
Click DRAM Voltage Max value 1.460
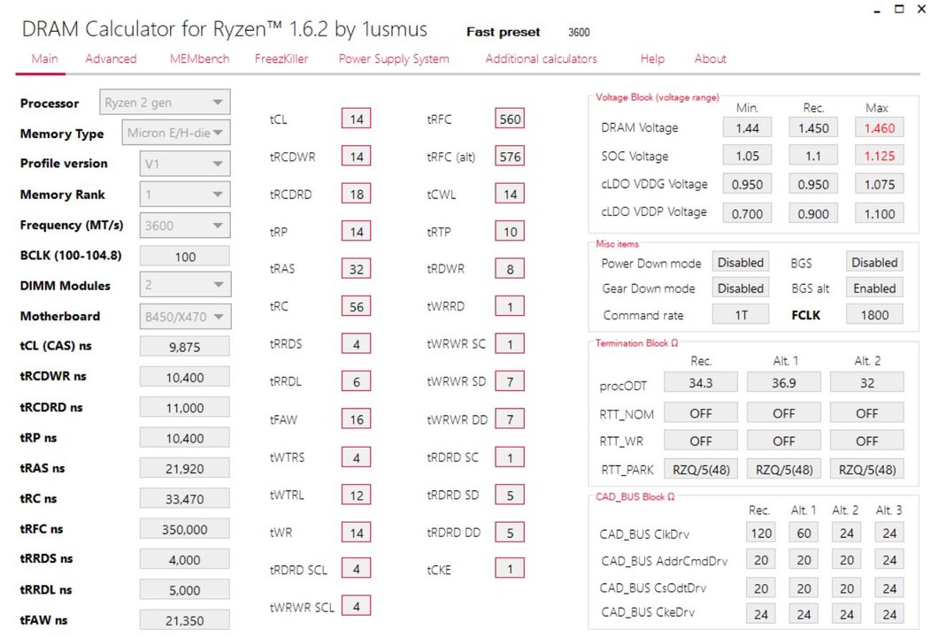[880, 127]
